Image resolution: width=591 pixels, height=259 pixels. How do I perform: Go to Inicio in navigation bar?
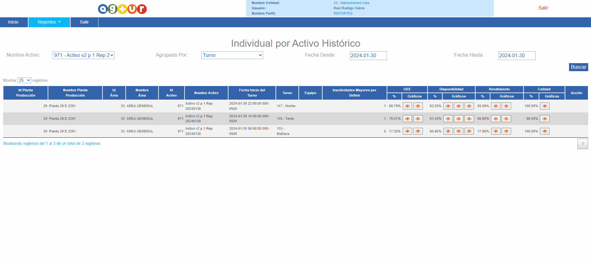pyautogui.click(x=13, y=22)
